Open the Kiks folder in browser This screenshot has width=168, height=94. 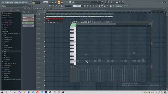coord(5,51)
